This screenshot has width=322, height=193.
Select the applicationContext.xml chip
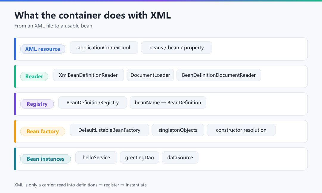104,48
